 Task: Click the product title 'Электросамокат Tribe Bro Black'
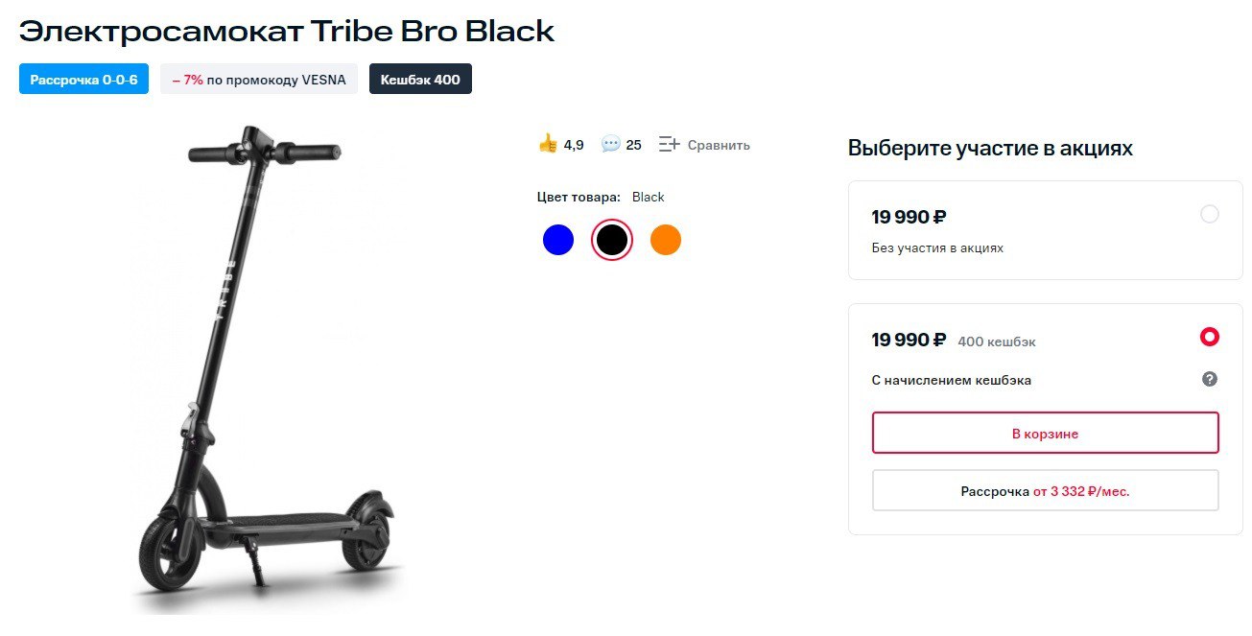287,31
